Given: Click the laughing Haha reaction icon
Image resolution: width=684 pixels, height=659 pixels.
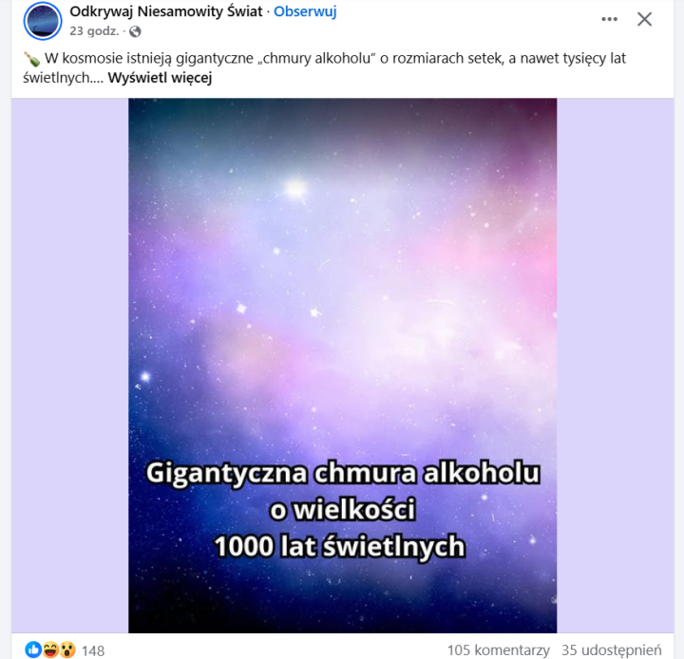Looking at the screenshot, I should (x=50, y=650).
